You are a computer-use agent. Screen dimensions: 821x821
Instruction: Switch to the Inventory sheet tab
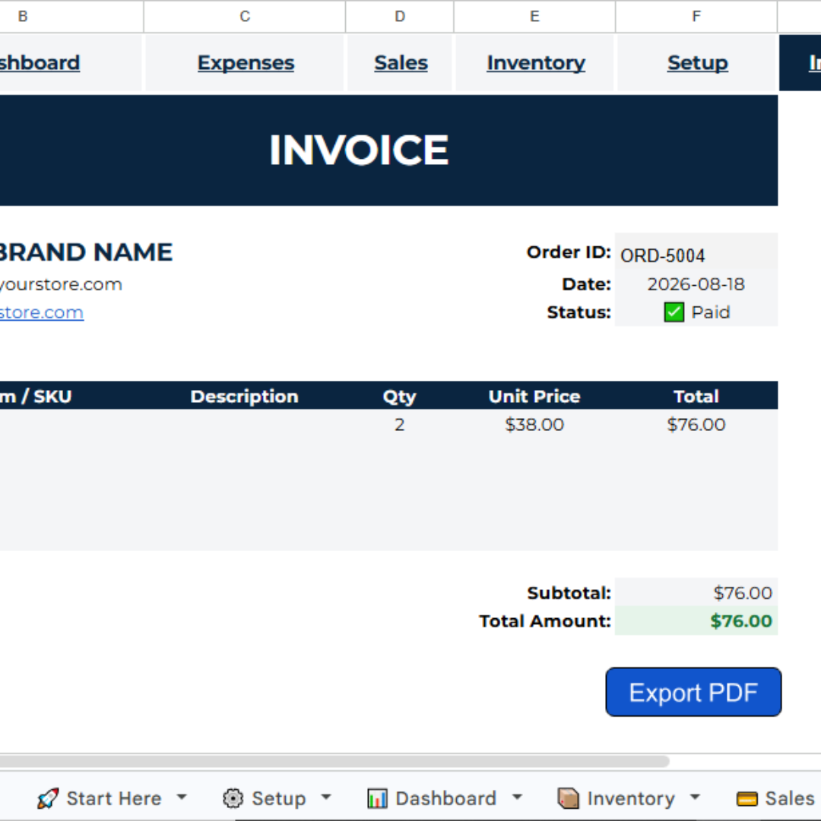[631, 798]
